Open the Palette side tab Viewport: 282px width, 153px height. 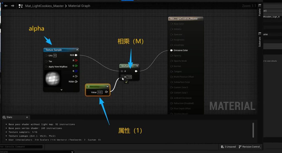pos(260,10)
